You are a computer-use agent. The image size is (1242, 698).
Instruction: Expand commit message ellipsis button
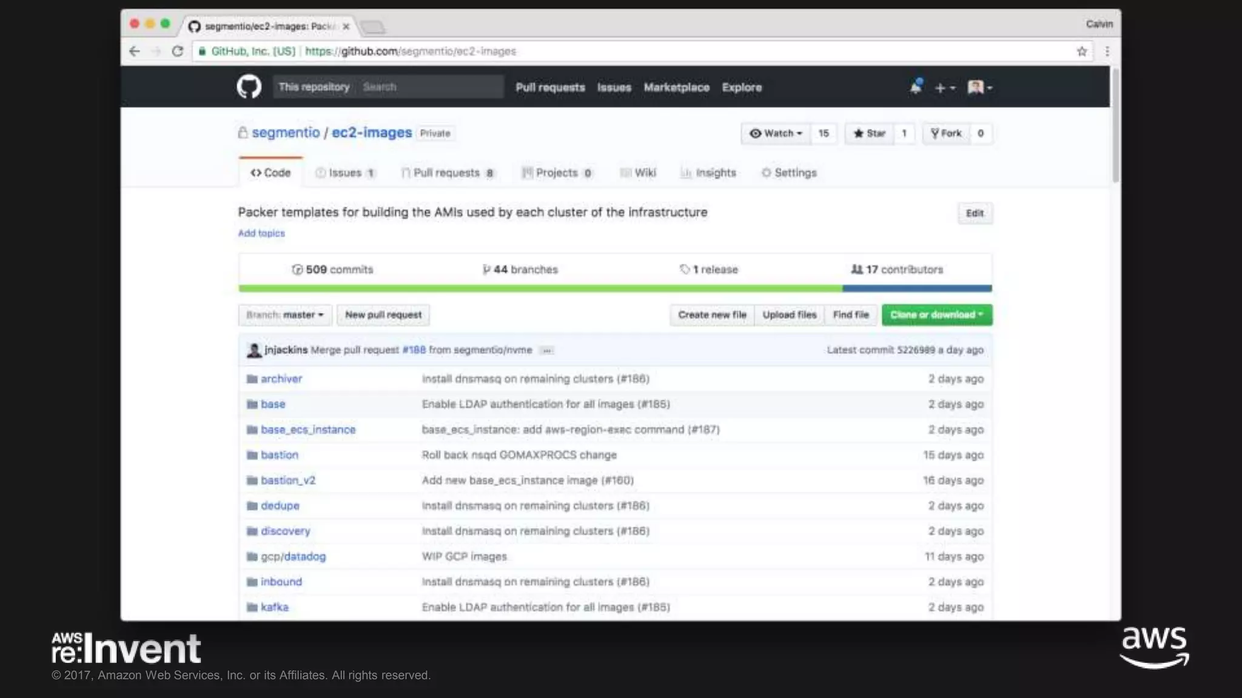pyautogui.click(x=546, y=350)
